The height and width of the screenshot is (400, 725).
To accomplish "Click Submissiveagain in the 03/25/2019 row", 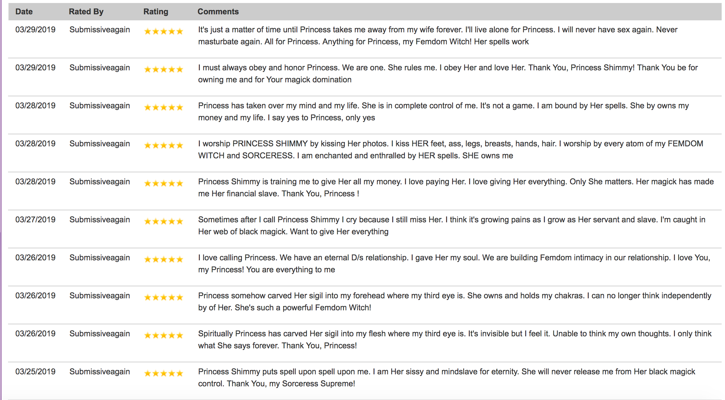I will (100, 372).
